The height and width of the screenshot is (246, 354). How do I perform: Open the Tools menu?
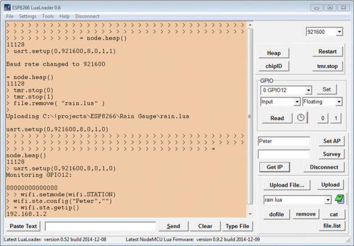click(x=48, y=16)
